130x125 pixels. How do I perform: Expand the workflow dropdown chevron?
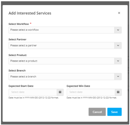coord(118,30)
